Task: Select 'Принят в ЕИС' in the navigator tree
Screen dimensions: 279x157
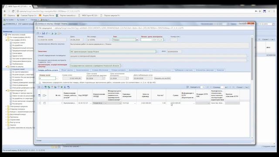Action: [x=17, y=56]
